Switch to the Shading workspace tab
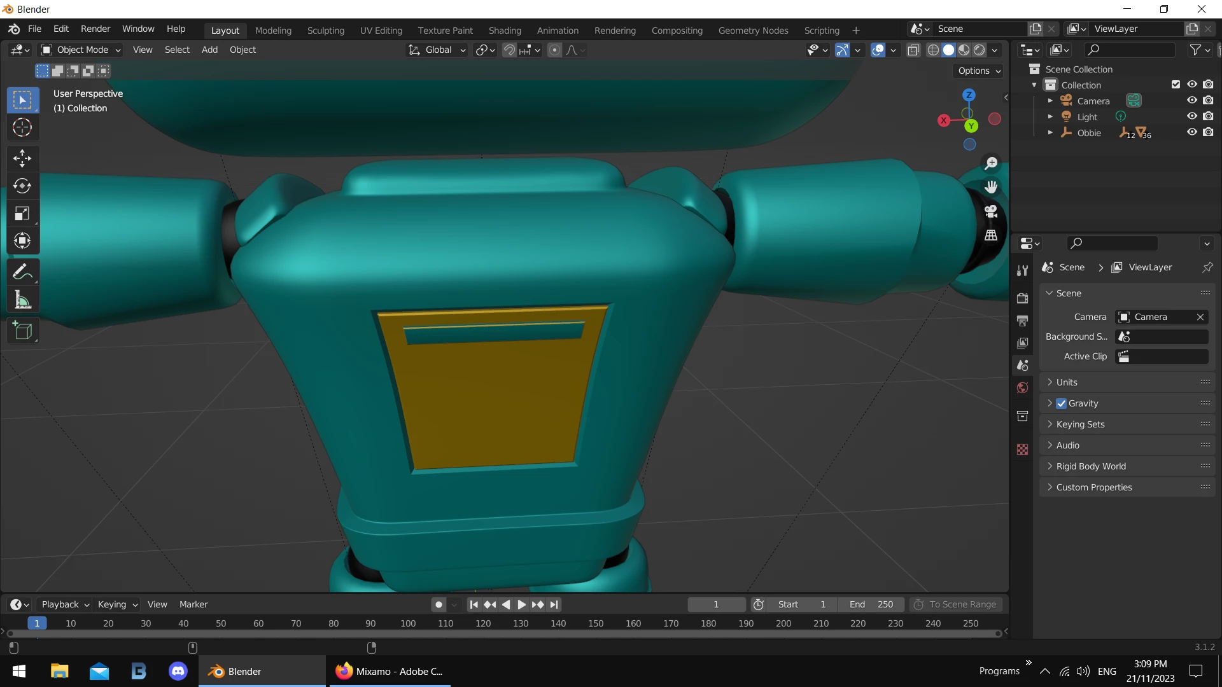 505,30
